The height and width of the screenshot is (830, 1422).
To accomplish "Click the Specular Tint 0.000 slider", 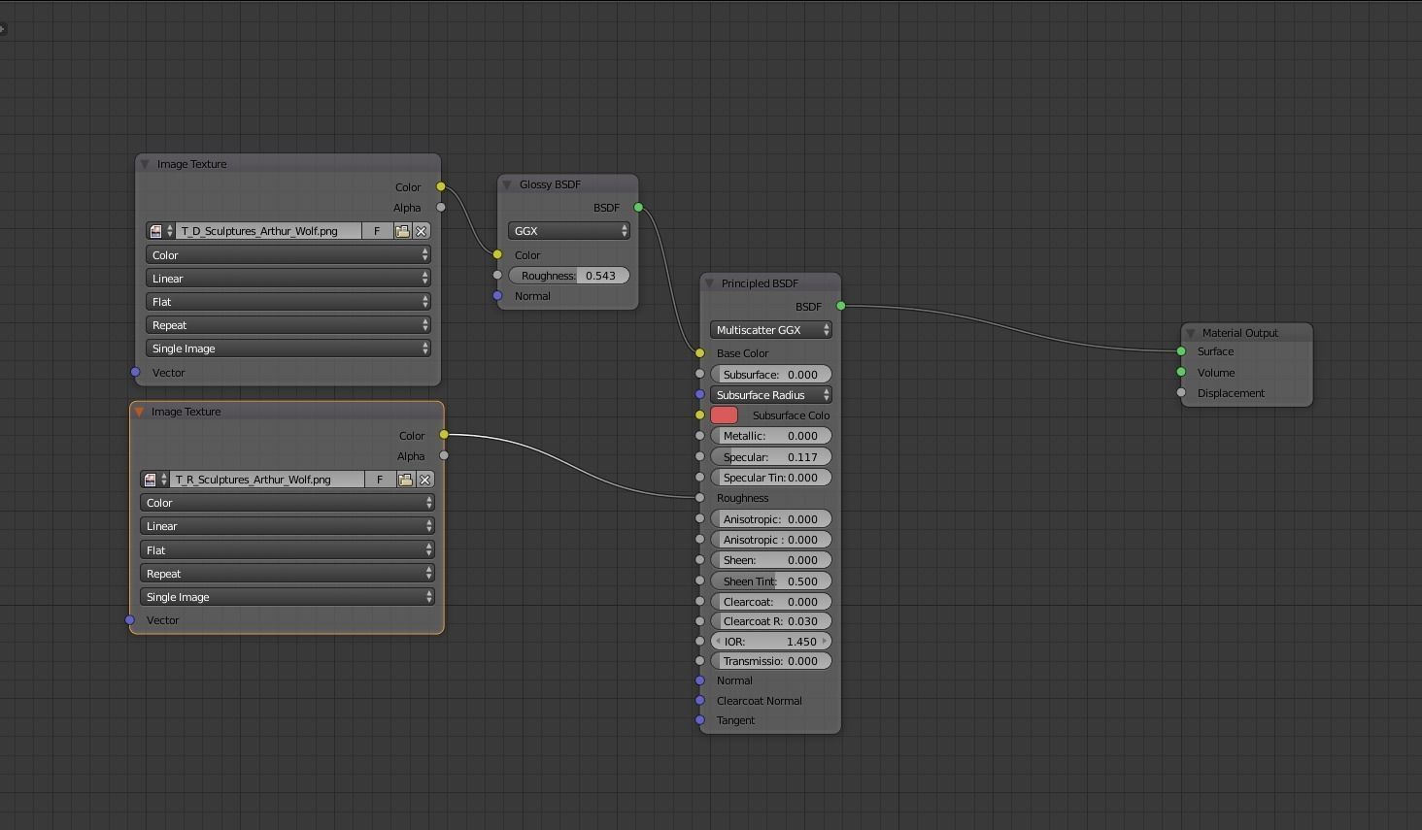I will tap(771, 478).
